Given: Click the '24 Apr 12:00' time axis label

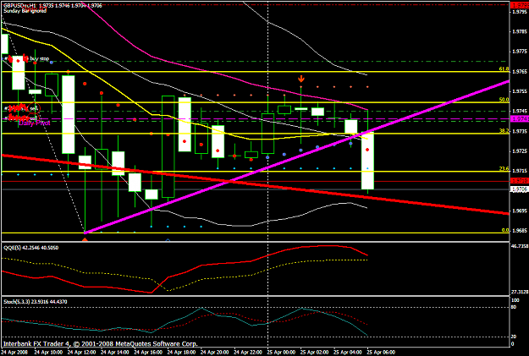Looking at the screenshot, I should (x=81, y=353).
